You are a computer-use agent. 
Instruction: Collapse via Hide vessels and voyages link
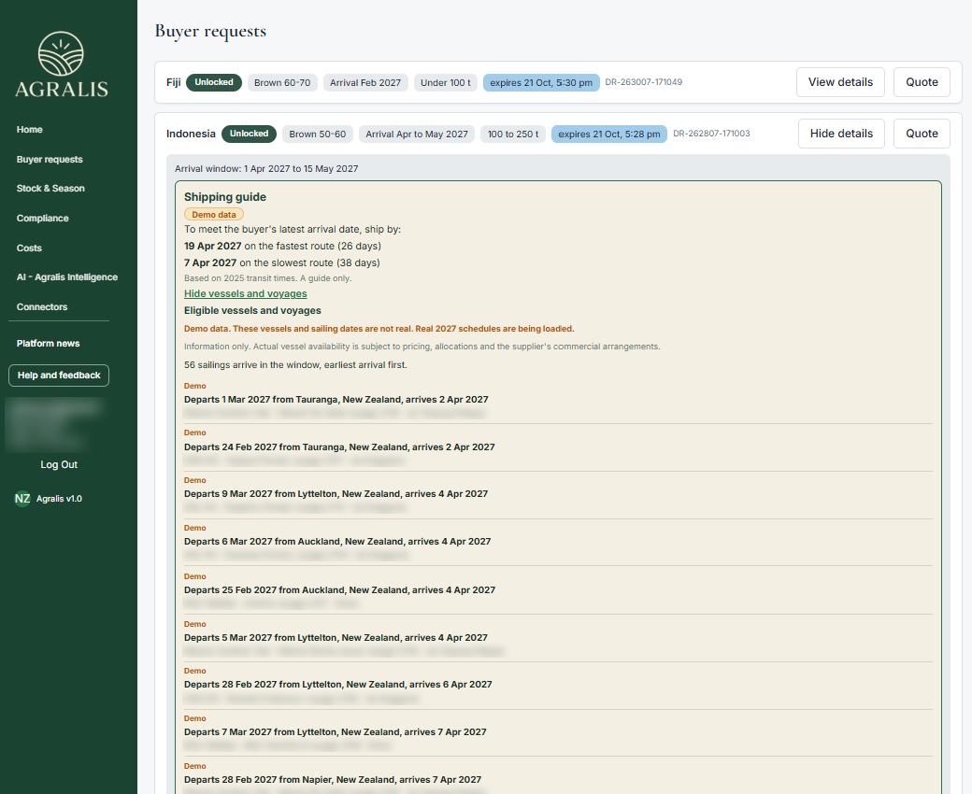pos(246,293)
